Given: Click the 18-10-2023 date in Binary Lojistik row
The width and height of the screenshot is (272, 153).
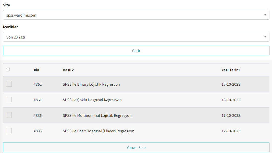Looking at the screenshot, I should [x=231, y=84].
